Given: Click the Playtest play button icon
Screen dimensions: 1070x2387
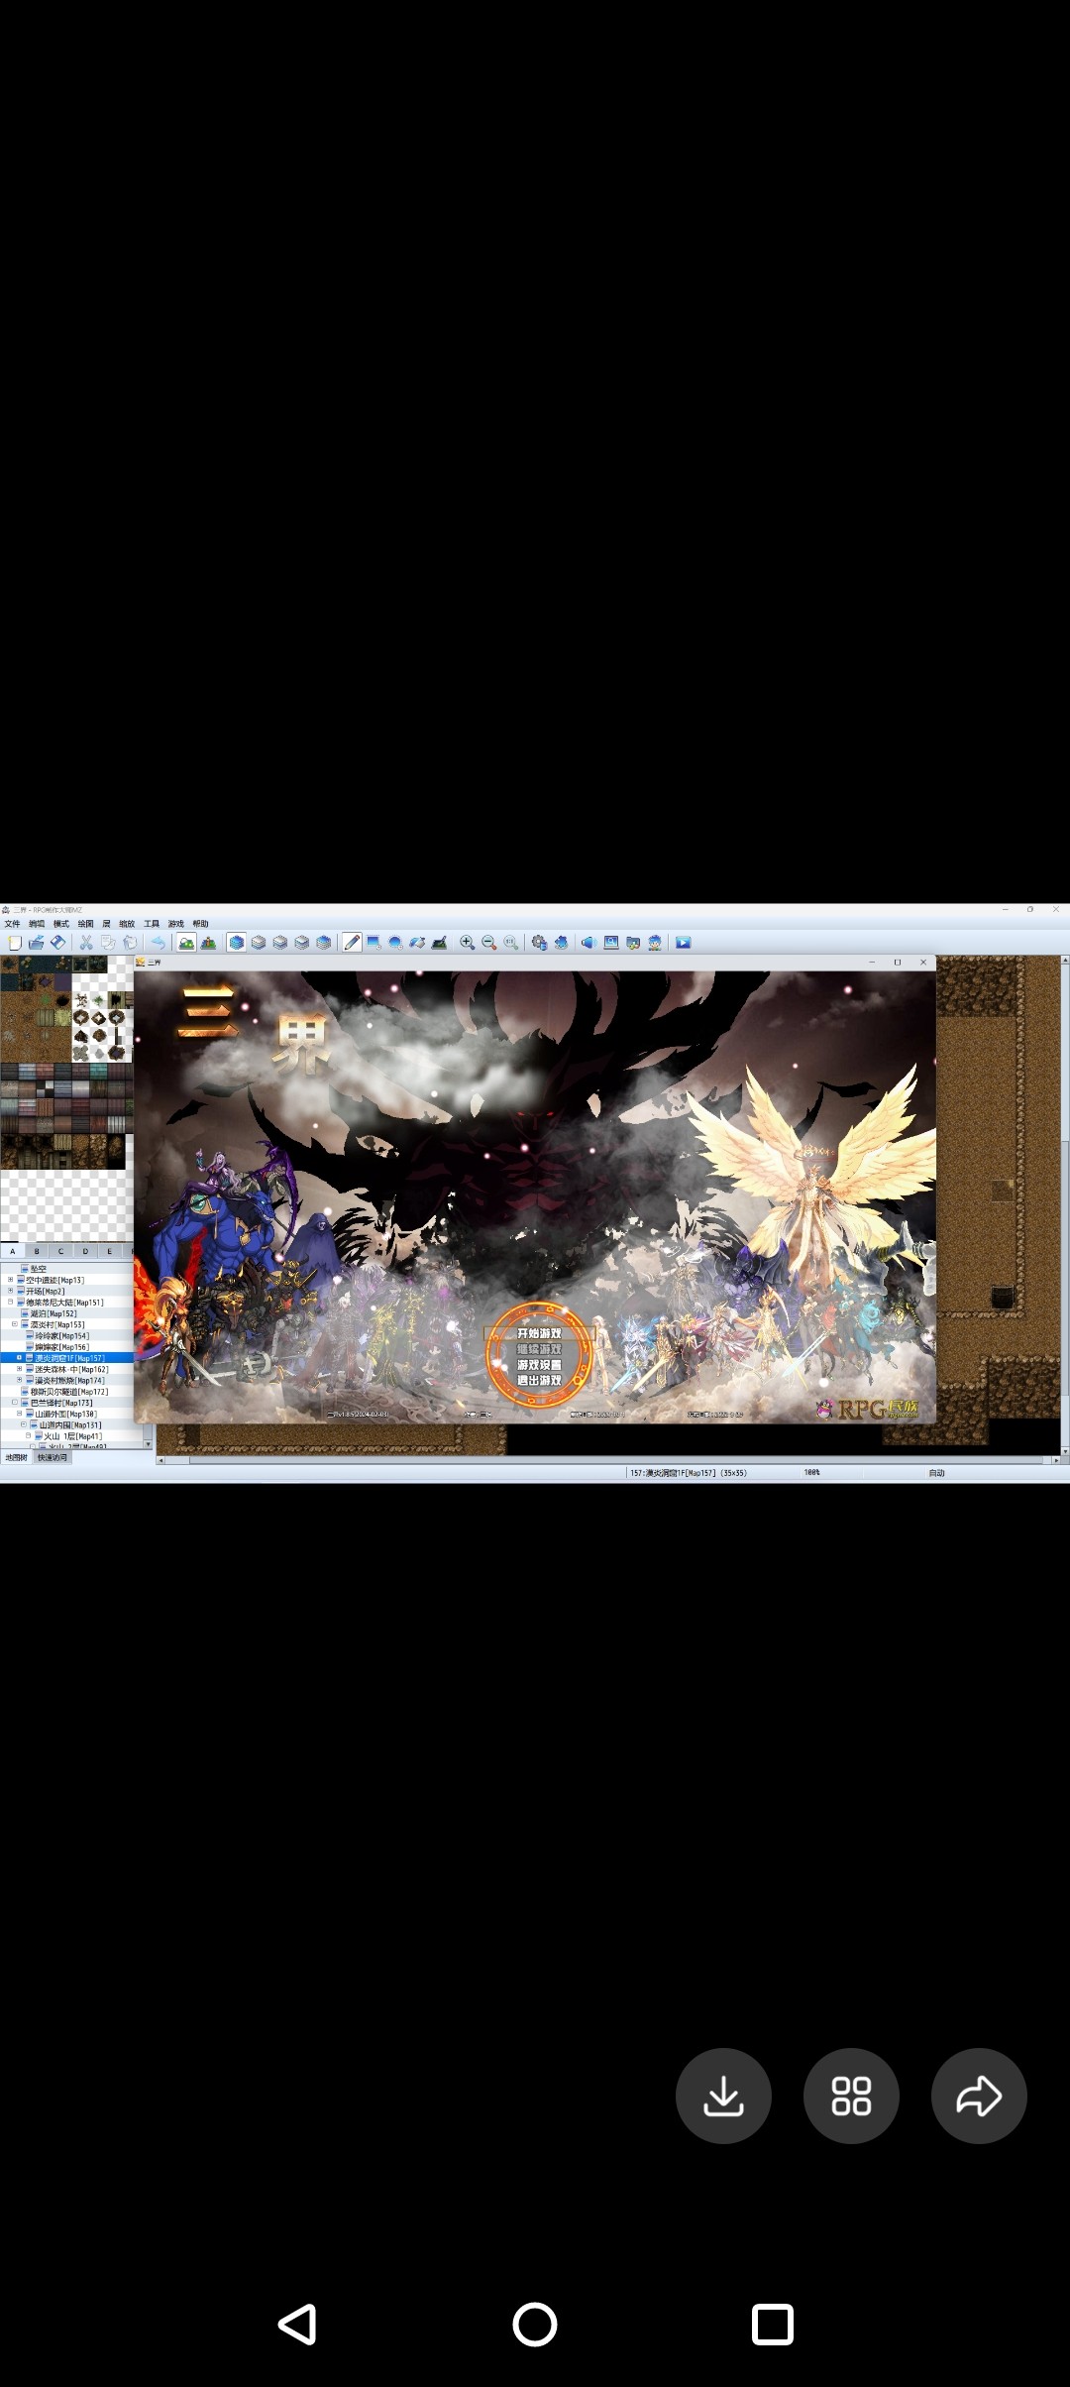Looking at the screenshot, I should 684,943.
